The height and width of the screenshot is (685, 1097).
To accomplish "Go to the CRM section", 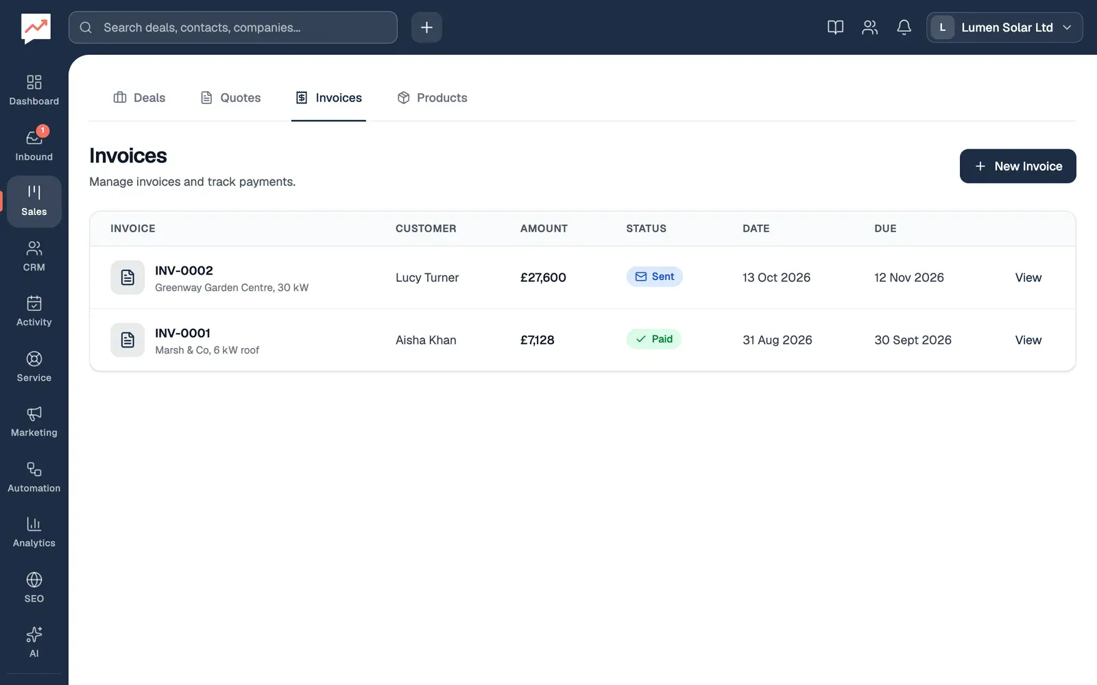I will 34,257.
